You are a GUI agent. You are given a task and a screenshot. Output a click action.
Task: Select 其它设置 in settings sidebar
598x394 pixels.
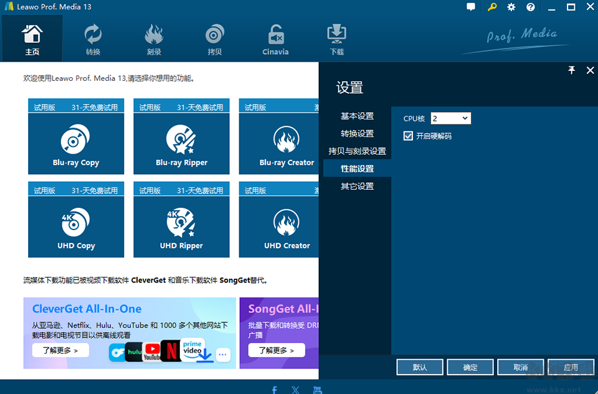coord(357,186)
